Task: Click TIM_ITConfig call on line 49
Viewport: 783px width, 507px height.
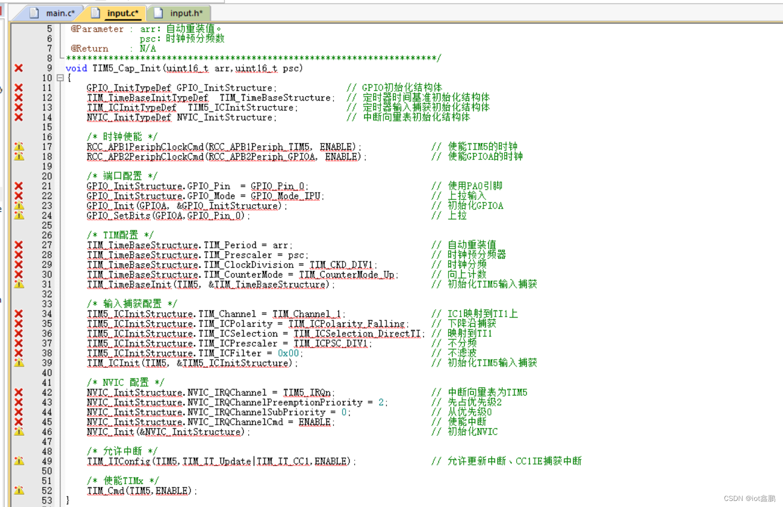Action: (118, 461)
